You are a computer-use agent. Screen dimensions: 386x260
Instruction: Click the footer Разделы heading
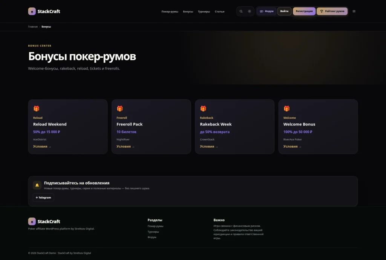click(x=155, y=220)
